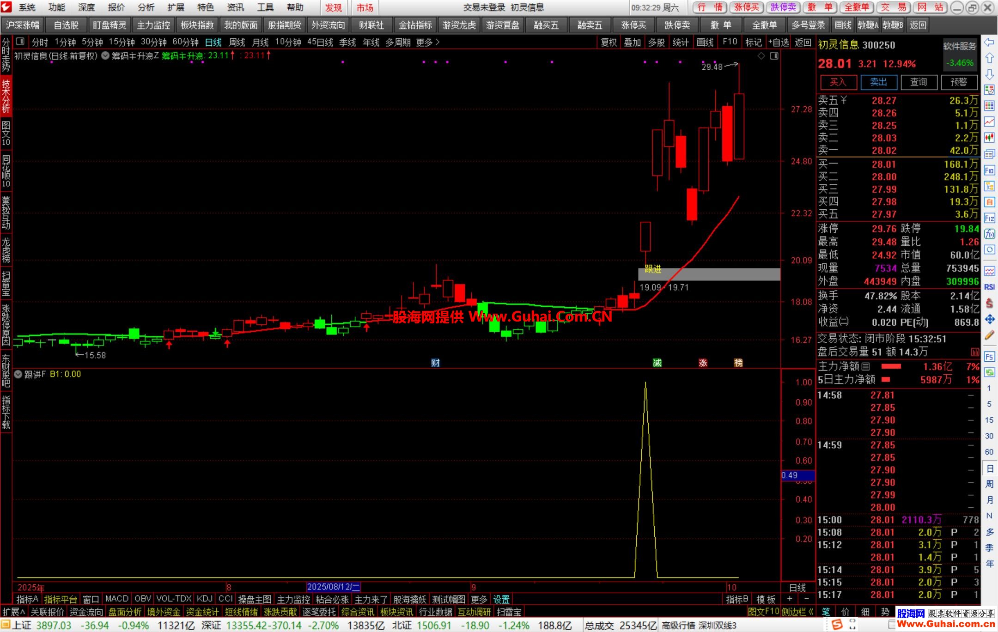Expand the 筹码丰升浪Z indicator dropdown
This screenshot has width=998, height=632.
coord(105,56)
